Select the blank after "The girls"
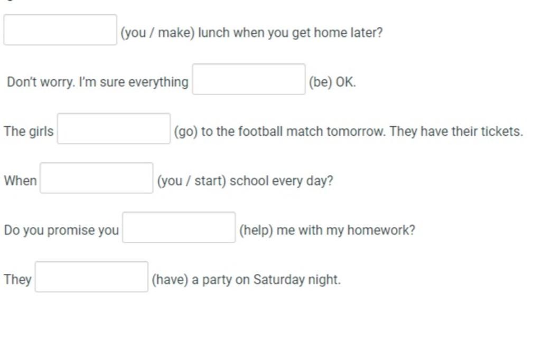Screen dimensions: 541x340 point(114,128)
